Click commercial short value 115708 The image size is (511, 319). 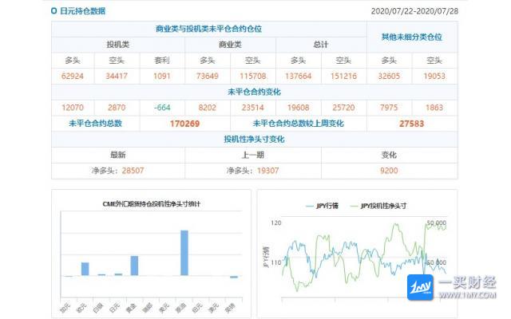[x=253, y=77]
